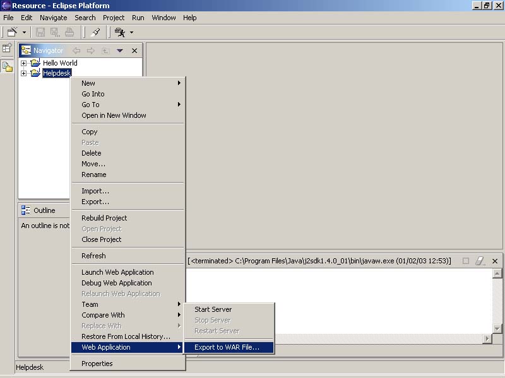Click the console scroll down arrow

(x=497, y=329)
